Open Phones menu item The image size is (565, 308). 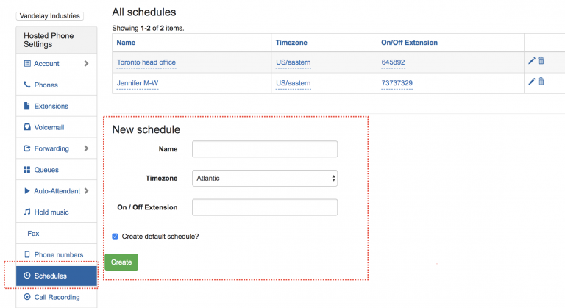[57, 85]
